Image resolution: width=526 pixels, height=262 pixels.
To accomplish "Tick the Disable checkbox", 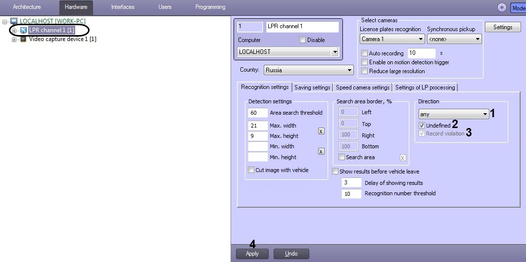I will point(303,40).
